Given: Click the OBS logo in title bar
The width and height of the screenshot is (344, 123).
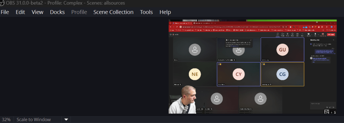Looking at the screenshot, I should click(2, 3).
